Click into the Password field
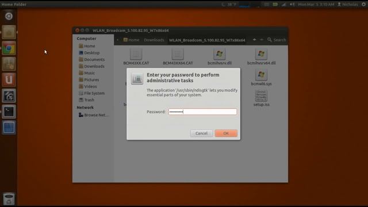 point(202,112)
